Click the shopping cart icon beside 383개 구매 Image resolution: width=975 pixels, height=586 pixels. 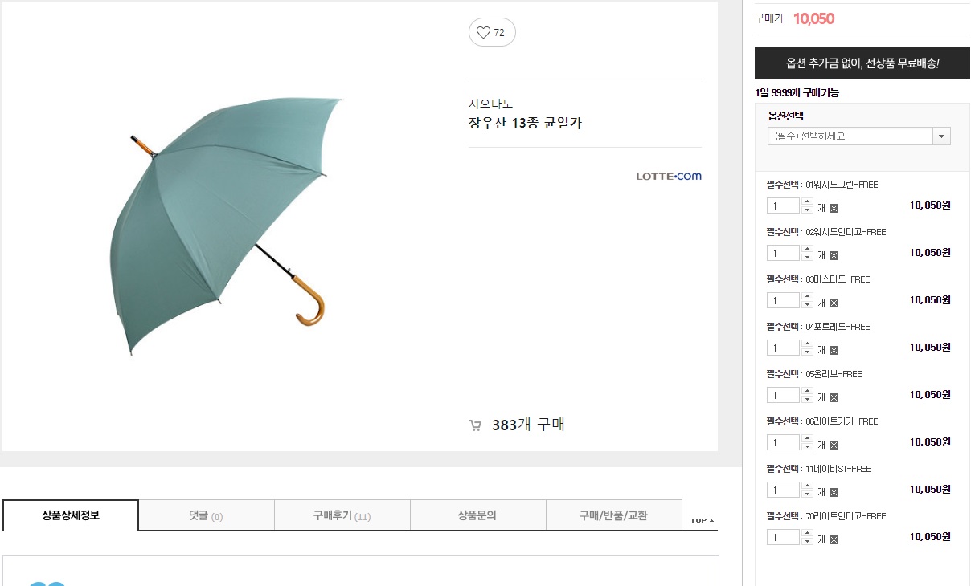[475, 425]
